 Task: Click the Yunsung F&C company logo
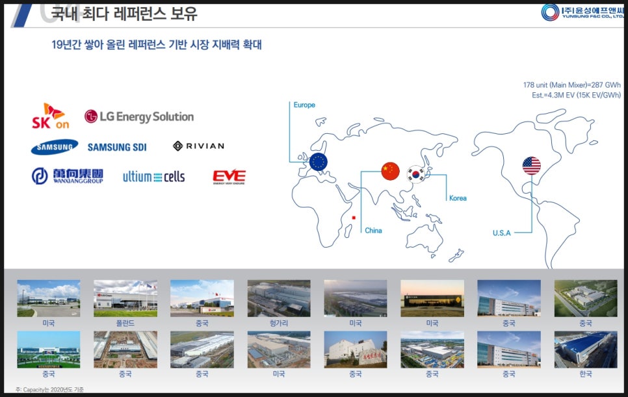pyautogui.click(x=582, y=12)
